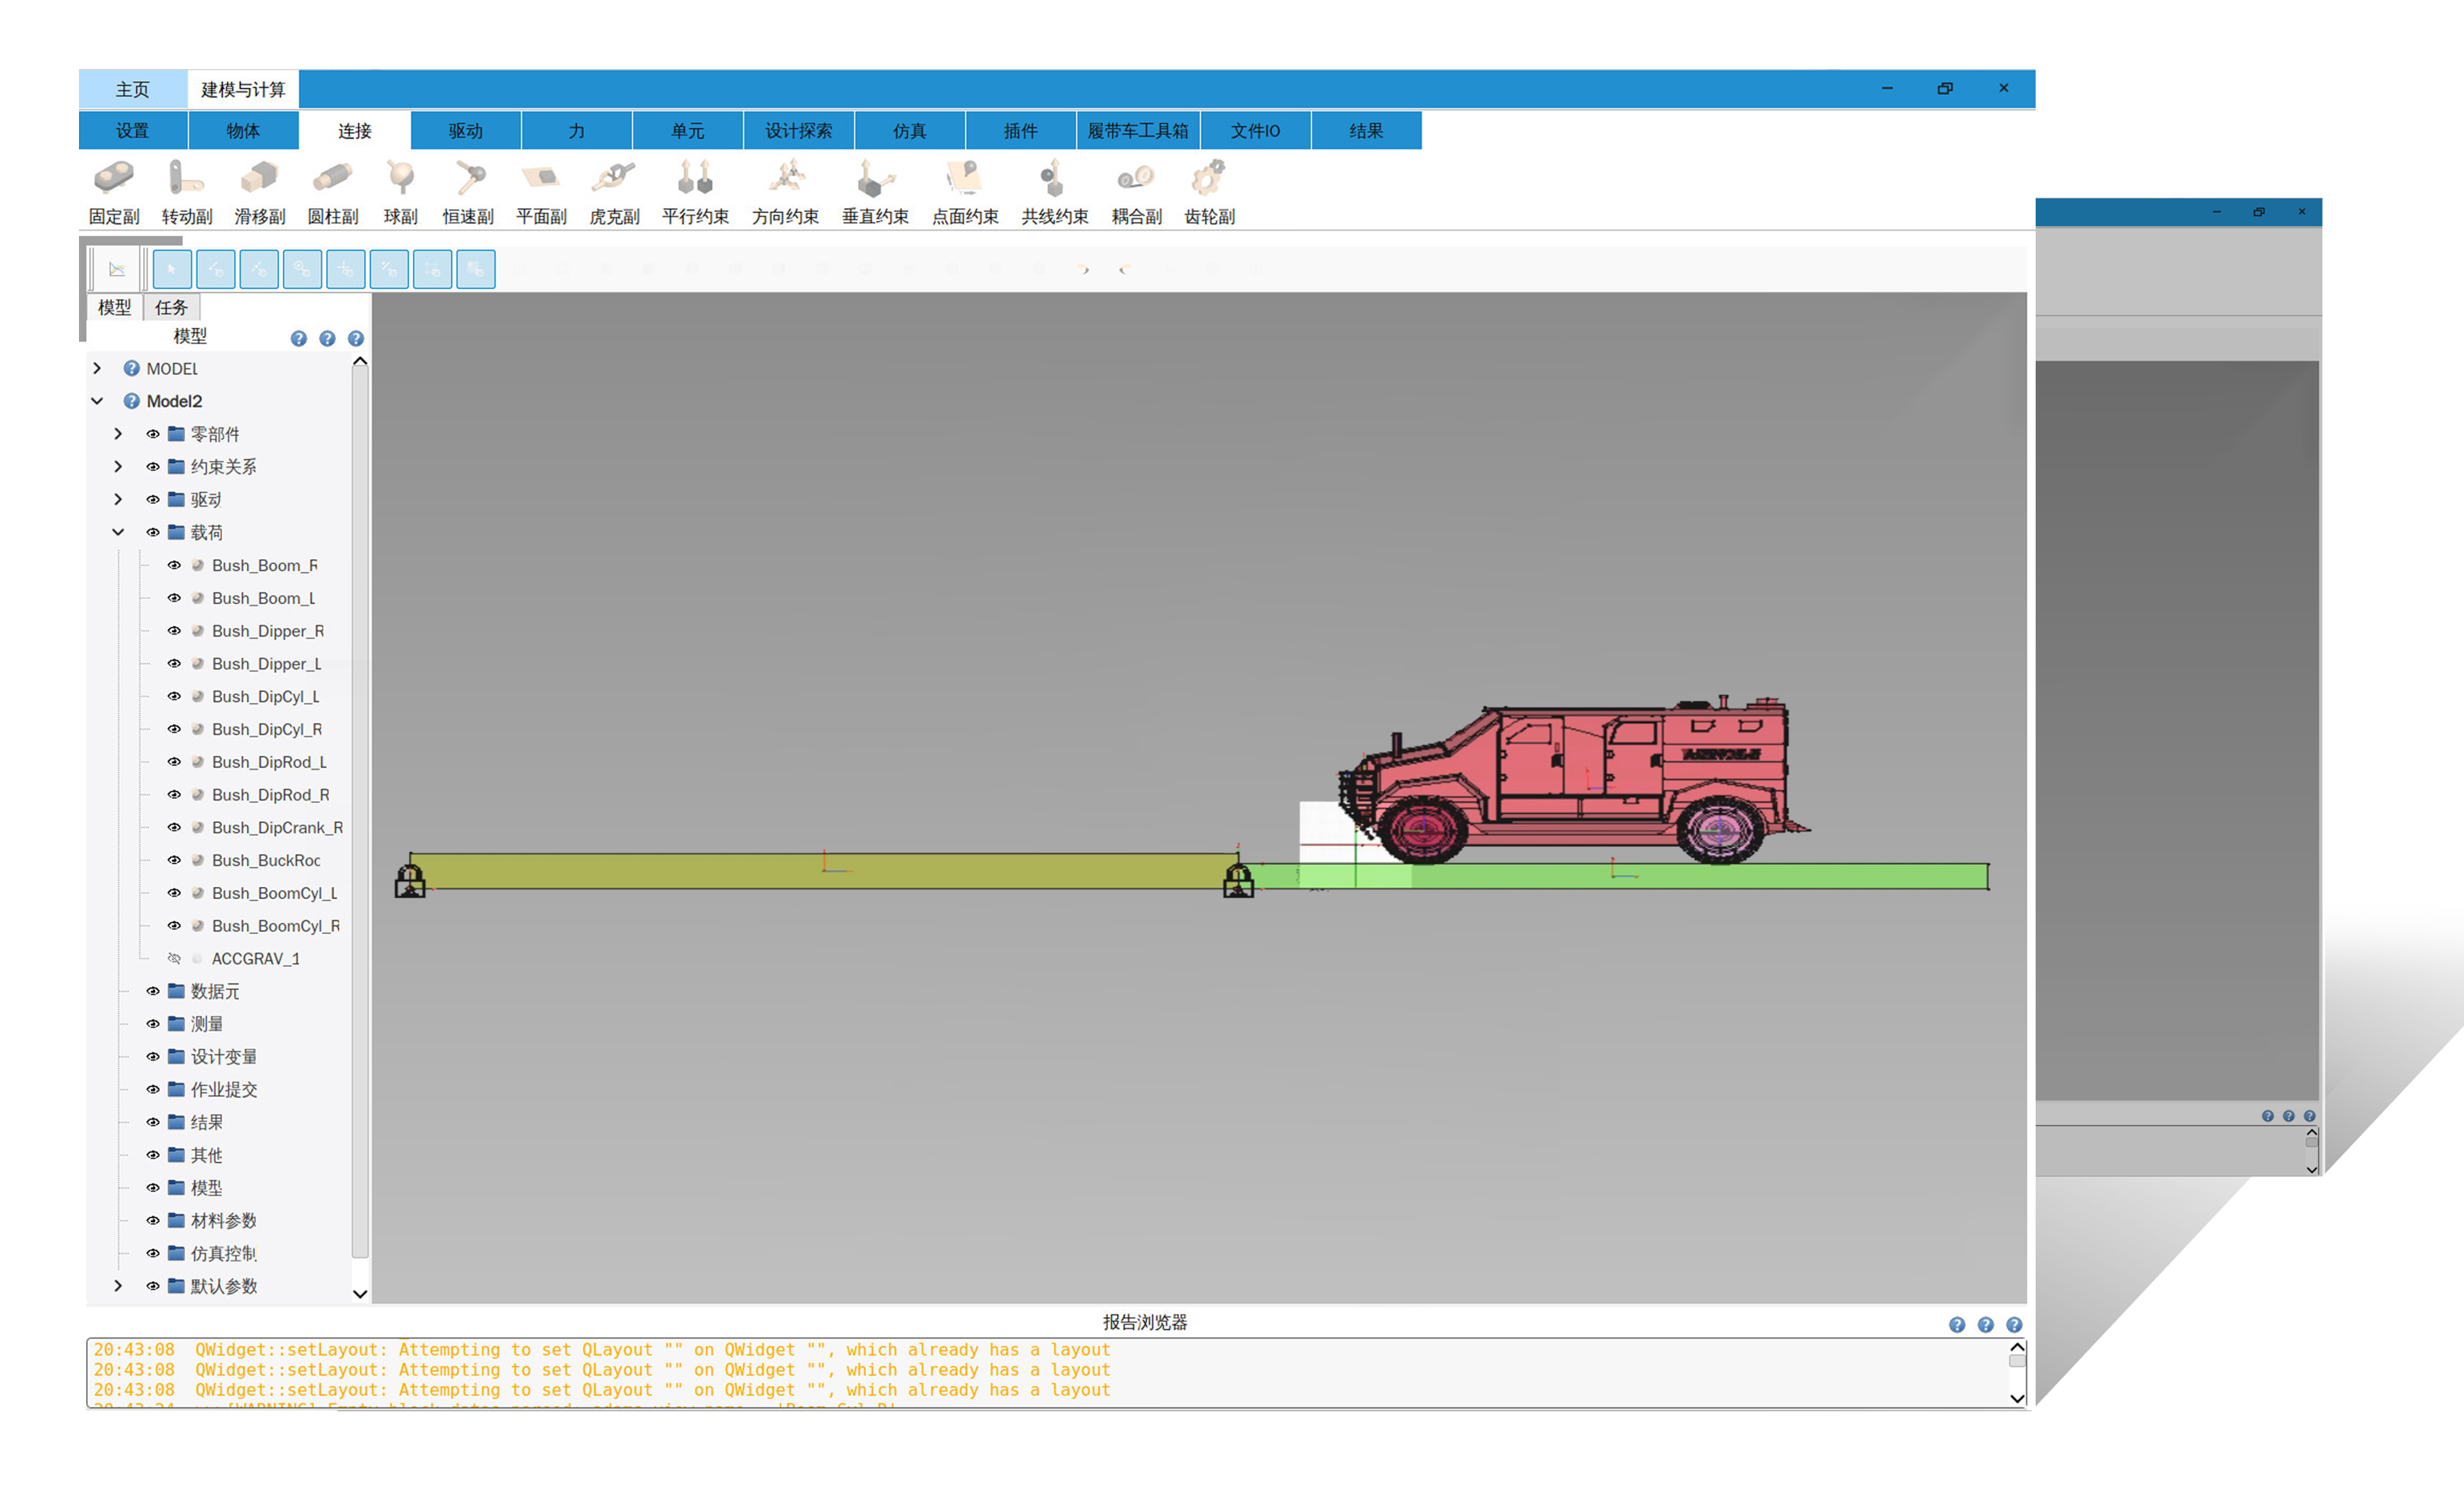The height and width of the screenshot is (1488, 2464).
Task: Collapse the 载荷 folder in the tree
Action: click(118, 533)
